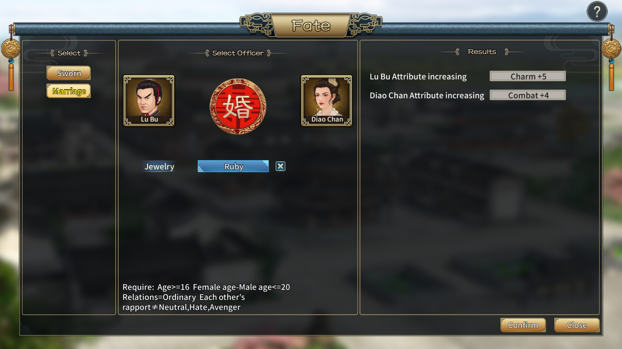
Task: Click the Jewelry label
Action: (159, 166)
